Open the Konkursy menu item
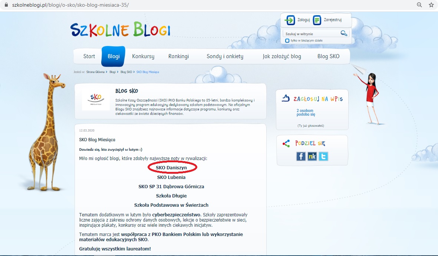Viewport: 438px width, 256px height. coord(143,56)
